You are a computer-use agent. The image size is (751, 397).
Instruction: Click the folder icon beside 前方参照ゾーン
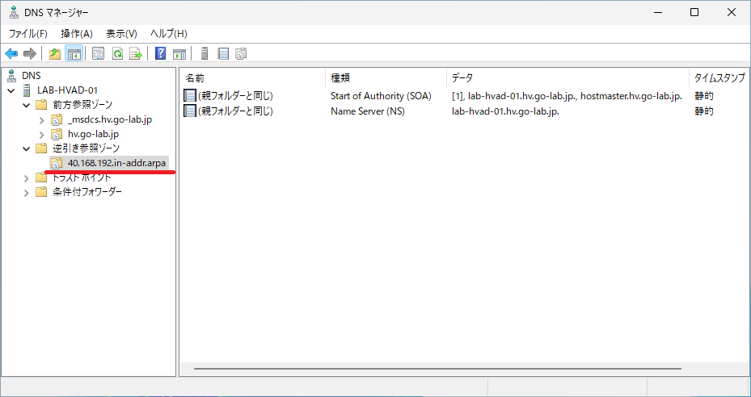(42, 105)
